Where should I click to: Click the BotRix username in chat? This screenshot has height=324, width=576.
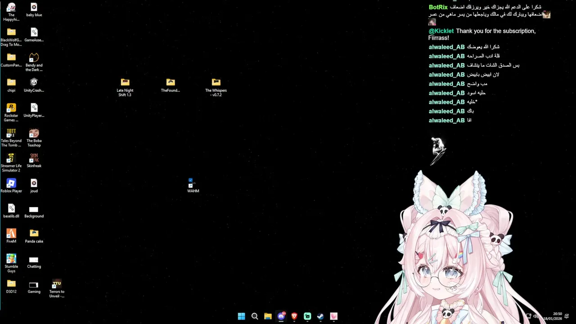pyautogui.click(x=438, y=7)
